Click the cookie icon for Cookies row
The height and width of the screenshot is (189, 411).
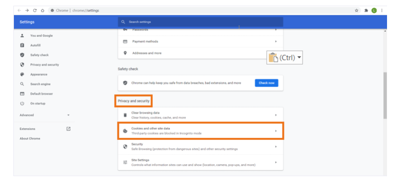point(125,131)
